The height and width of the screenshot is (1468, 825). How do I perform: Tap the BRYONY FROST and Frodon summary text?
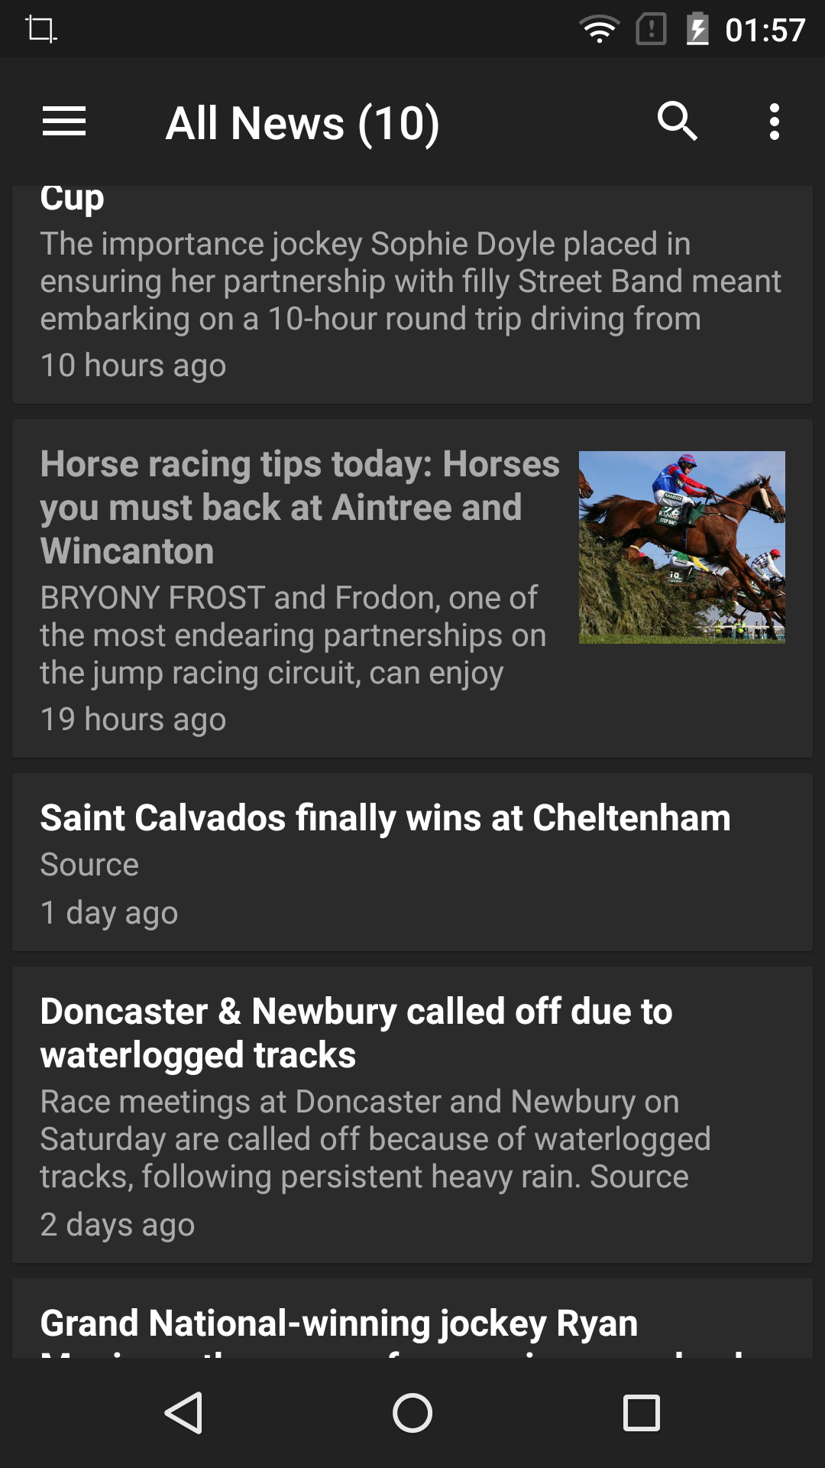(x=293, y=635)
